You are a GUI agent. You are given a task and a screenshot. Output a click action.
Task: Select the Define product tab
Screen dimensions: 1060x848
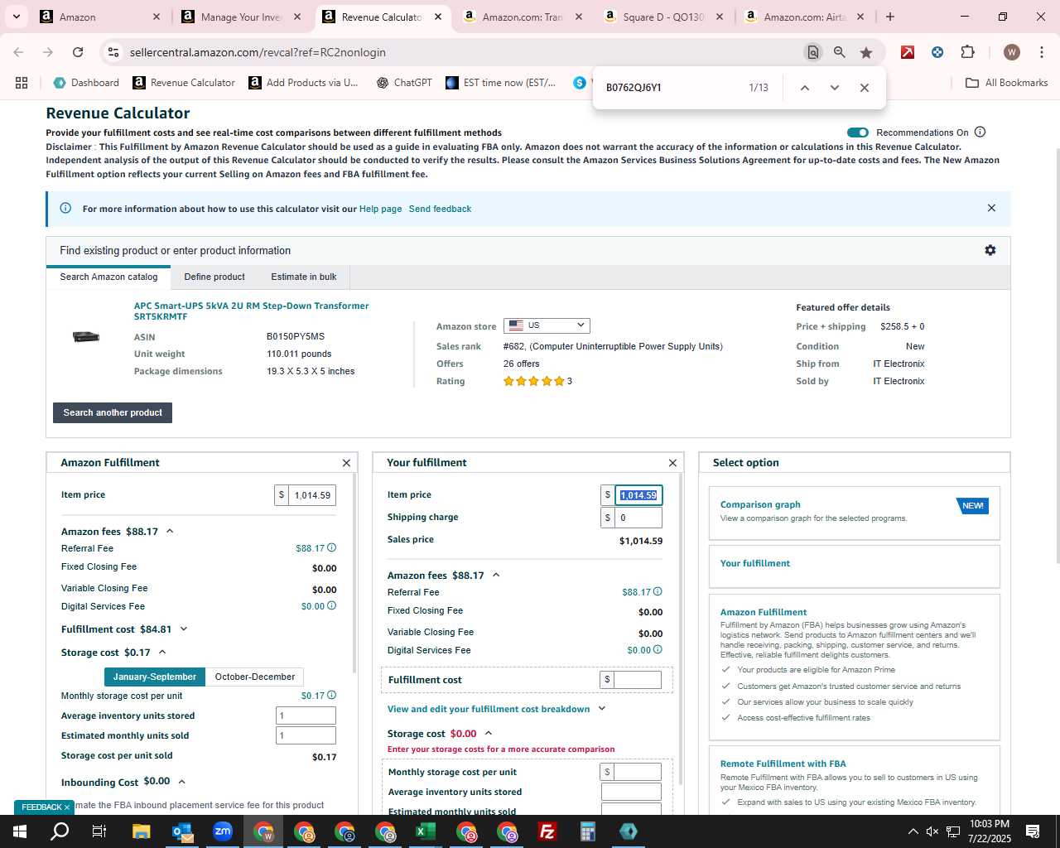214,277
